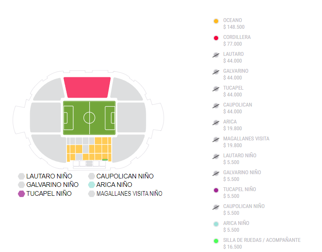This screenshot has height=252, width=322.
Task: Click the gray CAUPOLICAN NIÑO hexagon below the map
Action: point(92,176)
